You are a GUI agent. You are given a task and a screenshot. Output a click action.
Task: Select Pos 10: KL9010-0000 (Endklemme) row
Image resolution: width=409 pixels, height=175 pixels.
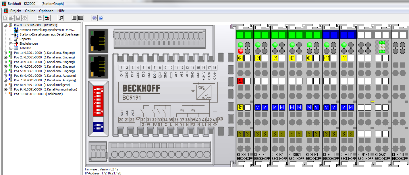pyautogui.click(x=38, y=94)
